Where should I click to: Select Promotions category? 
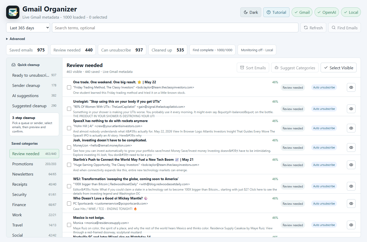click(34, 164)
